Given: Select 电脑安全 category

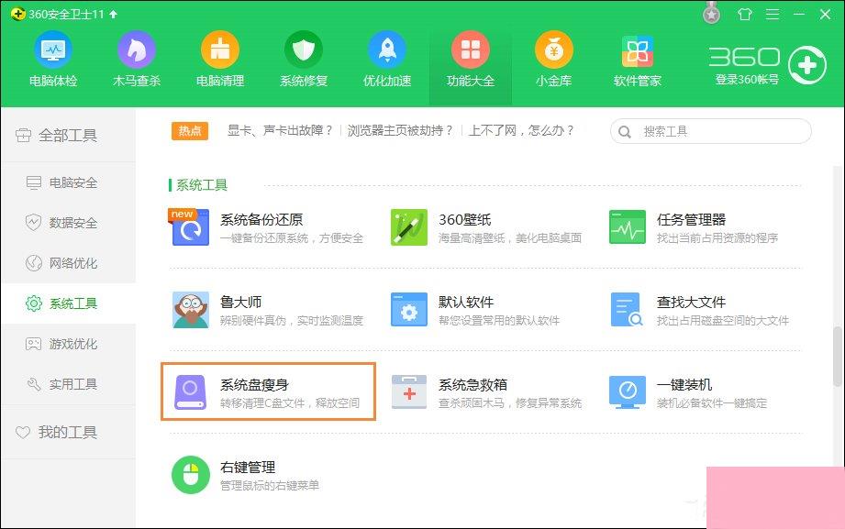Looking at the screenshot, I should point(68,182).
